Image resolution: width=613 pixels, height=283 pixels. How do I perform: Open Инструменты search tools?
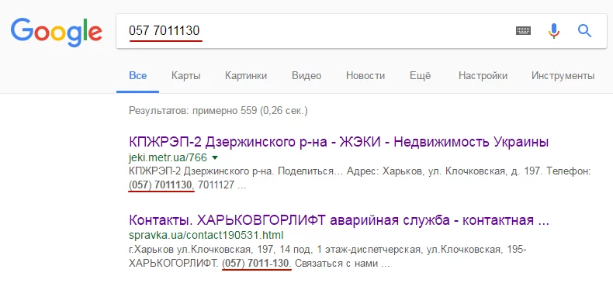click(563, 75)
